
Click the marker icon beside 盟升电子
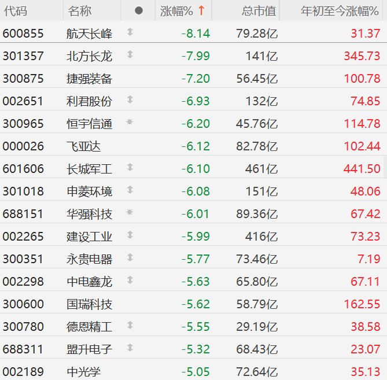click(x=130, y=349)
